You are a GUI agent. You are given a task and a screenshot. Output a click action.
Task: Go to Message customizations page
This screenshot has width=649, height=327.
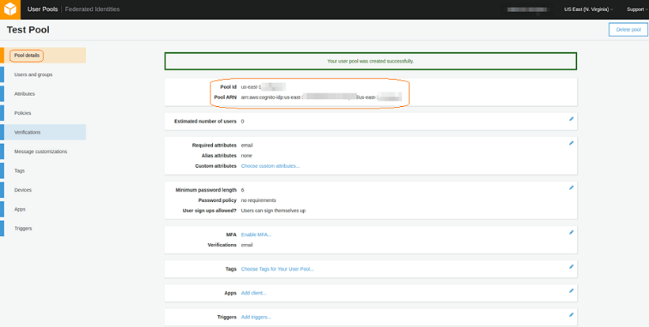40,151
